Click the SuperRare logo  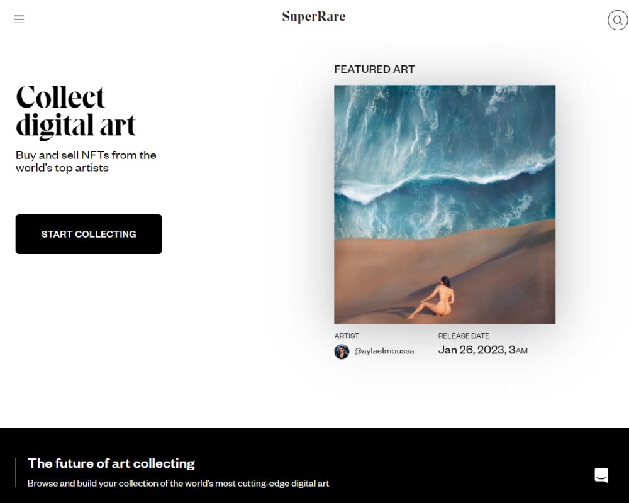coord(314,17)
